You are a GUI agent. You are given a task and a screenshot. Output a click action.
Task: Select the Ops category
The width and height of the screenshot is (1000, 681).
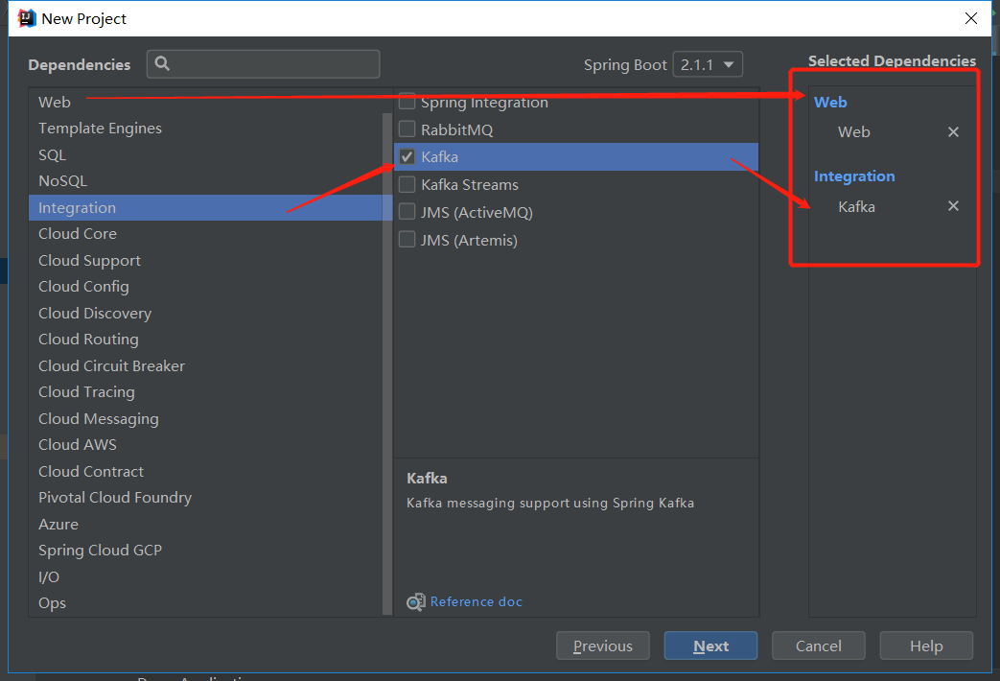[205, 603]
